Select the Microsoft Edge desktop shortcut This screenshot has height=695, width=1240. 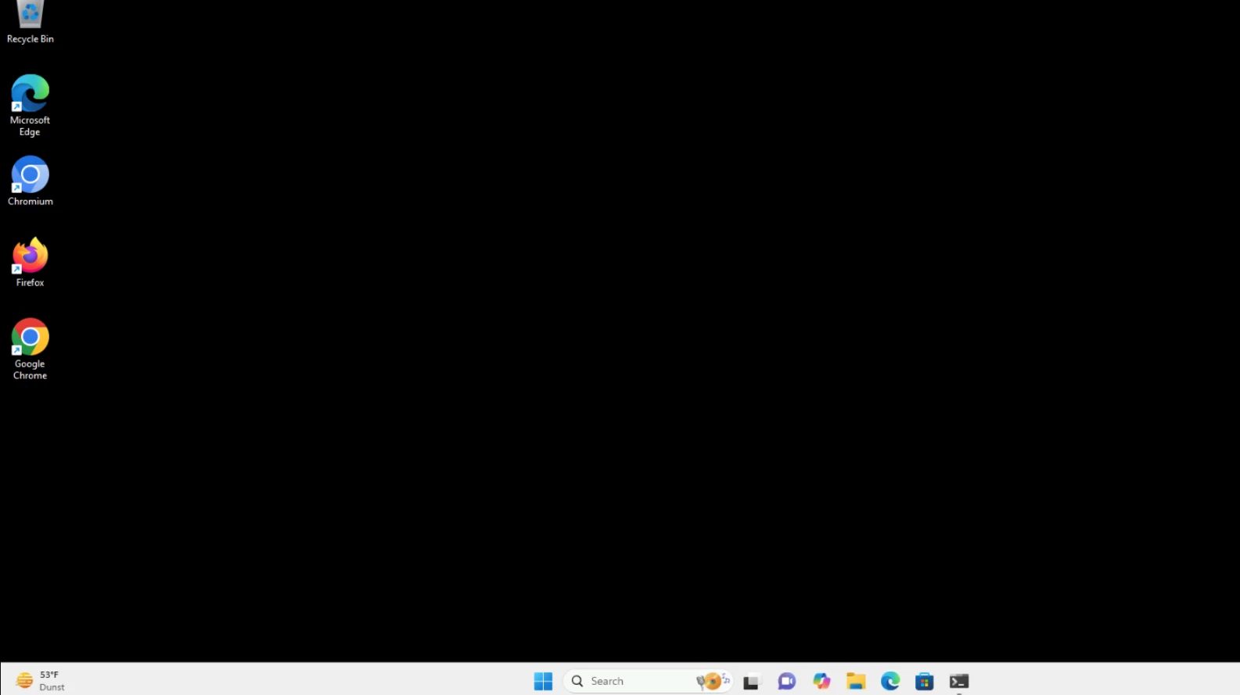coord(30,106)
